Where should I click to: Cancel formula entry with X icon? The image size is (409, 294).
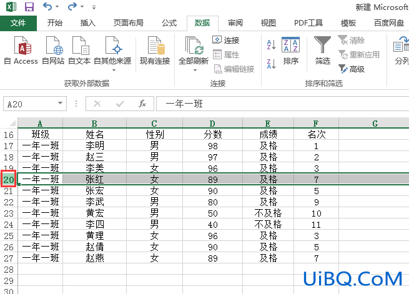[x=97, y=104]
